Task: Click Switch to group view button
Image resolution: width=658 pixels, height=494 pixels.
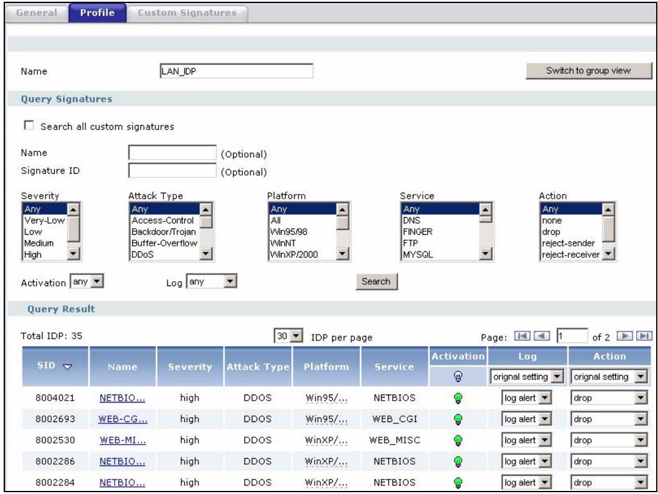Action: tap(588, 71)
